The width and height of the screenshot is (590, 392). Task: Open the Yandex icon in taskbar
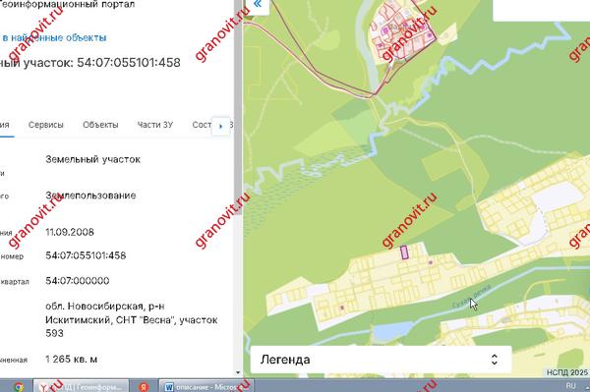click(144, 387)
